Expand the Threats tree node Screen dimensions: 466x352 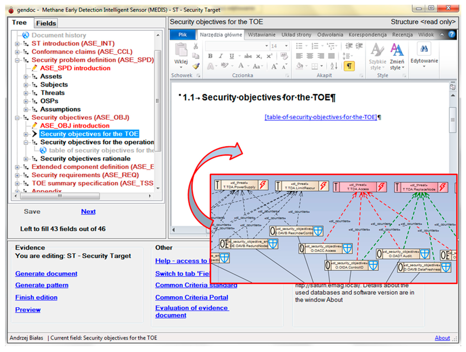pyautogui.click(x=26, y=93)
